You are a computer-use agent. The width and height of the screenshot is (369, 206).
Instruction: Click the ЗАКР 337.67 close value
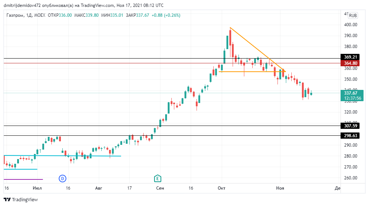137,15
